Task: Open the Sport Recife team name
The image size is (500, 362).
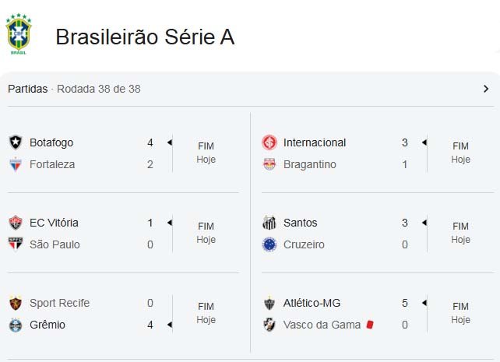Action: [x=59, y=303]
